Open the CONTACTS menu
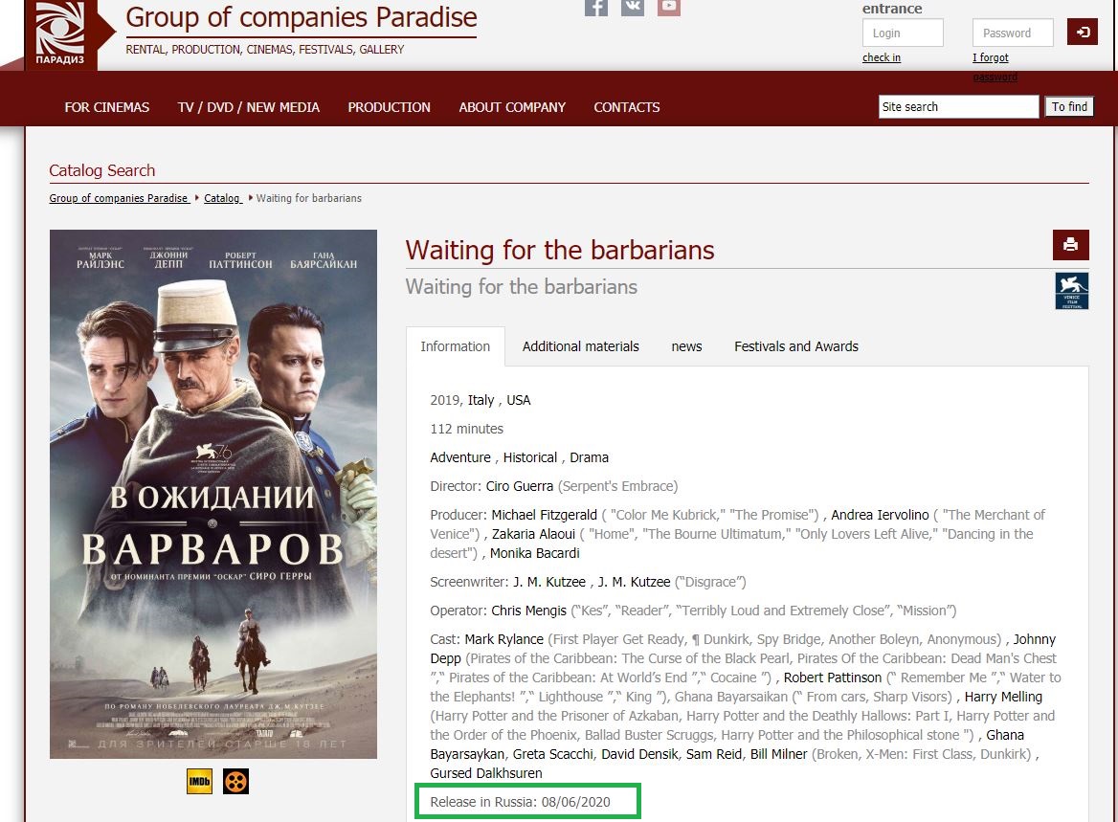Image resolution: width=1118 pixels, height=822 pixels. coord(627,107)
